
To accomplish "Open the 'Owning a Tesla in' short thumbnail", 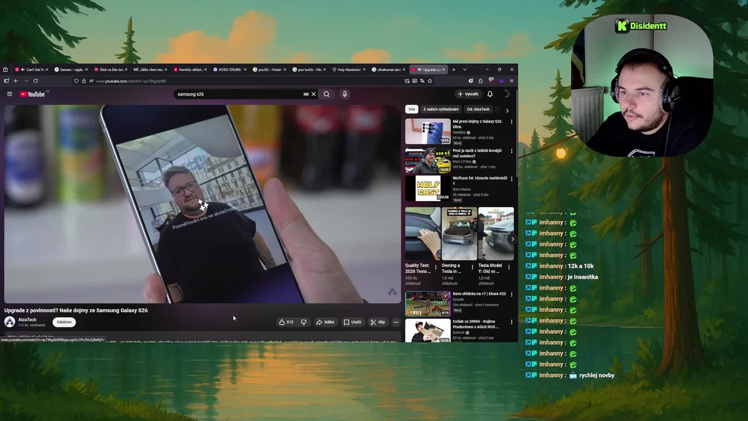I will [459, 233].
